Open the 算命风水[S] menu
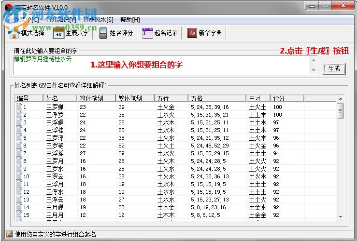Image resolution: width=357 pixels, height=241 pixels. 98,20
